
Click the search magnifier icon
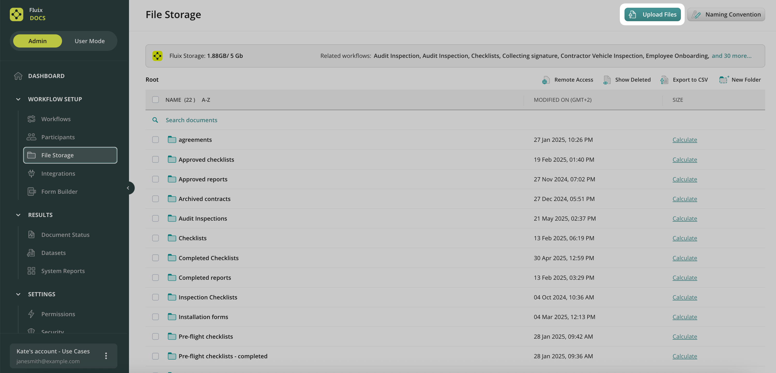155,120
